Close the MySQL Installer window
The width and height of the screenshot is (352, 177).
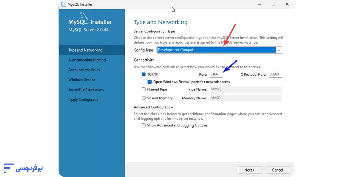point(287,4)
